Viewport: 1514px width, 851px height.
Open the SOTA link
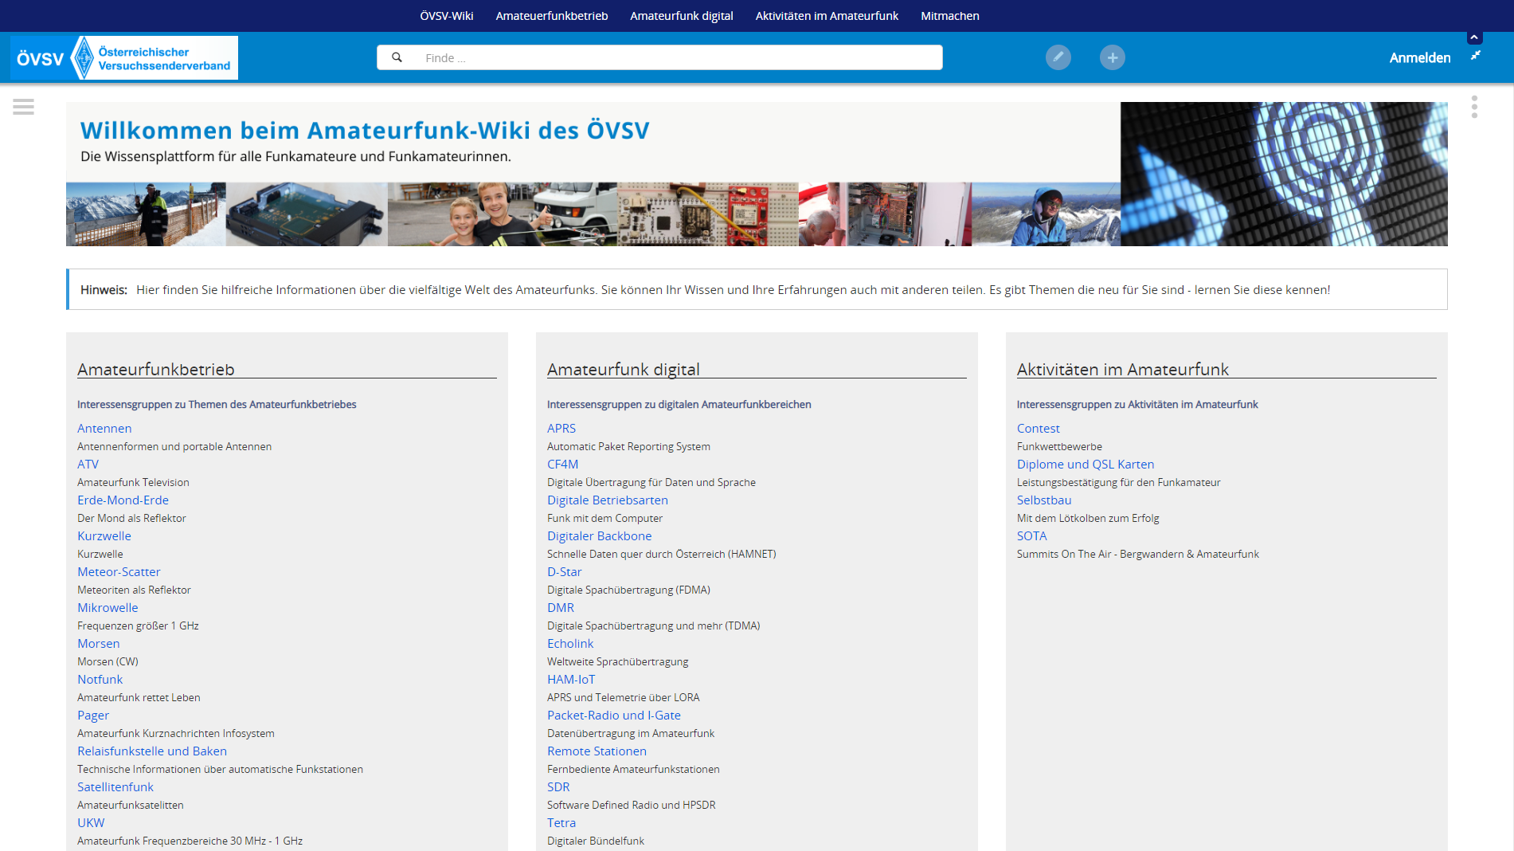[x=1031, y=536]
